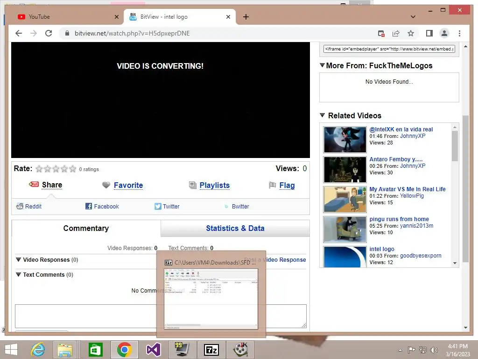The image size is (478, 359).
Task: Reload the BitView page
Action: point(49,33)
